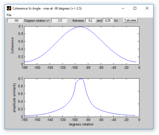Minimize the Coherence Vs Angle window
The width and height of the screenshot is (159, 135).
(x=123, y=8)
